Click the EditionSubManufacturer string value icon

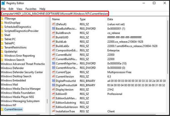pyautogui.click(x=54, y=98)
